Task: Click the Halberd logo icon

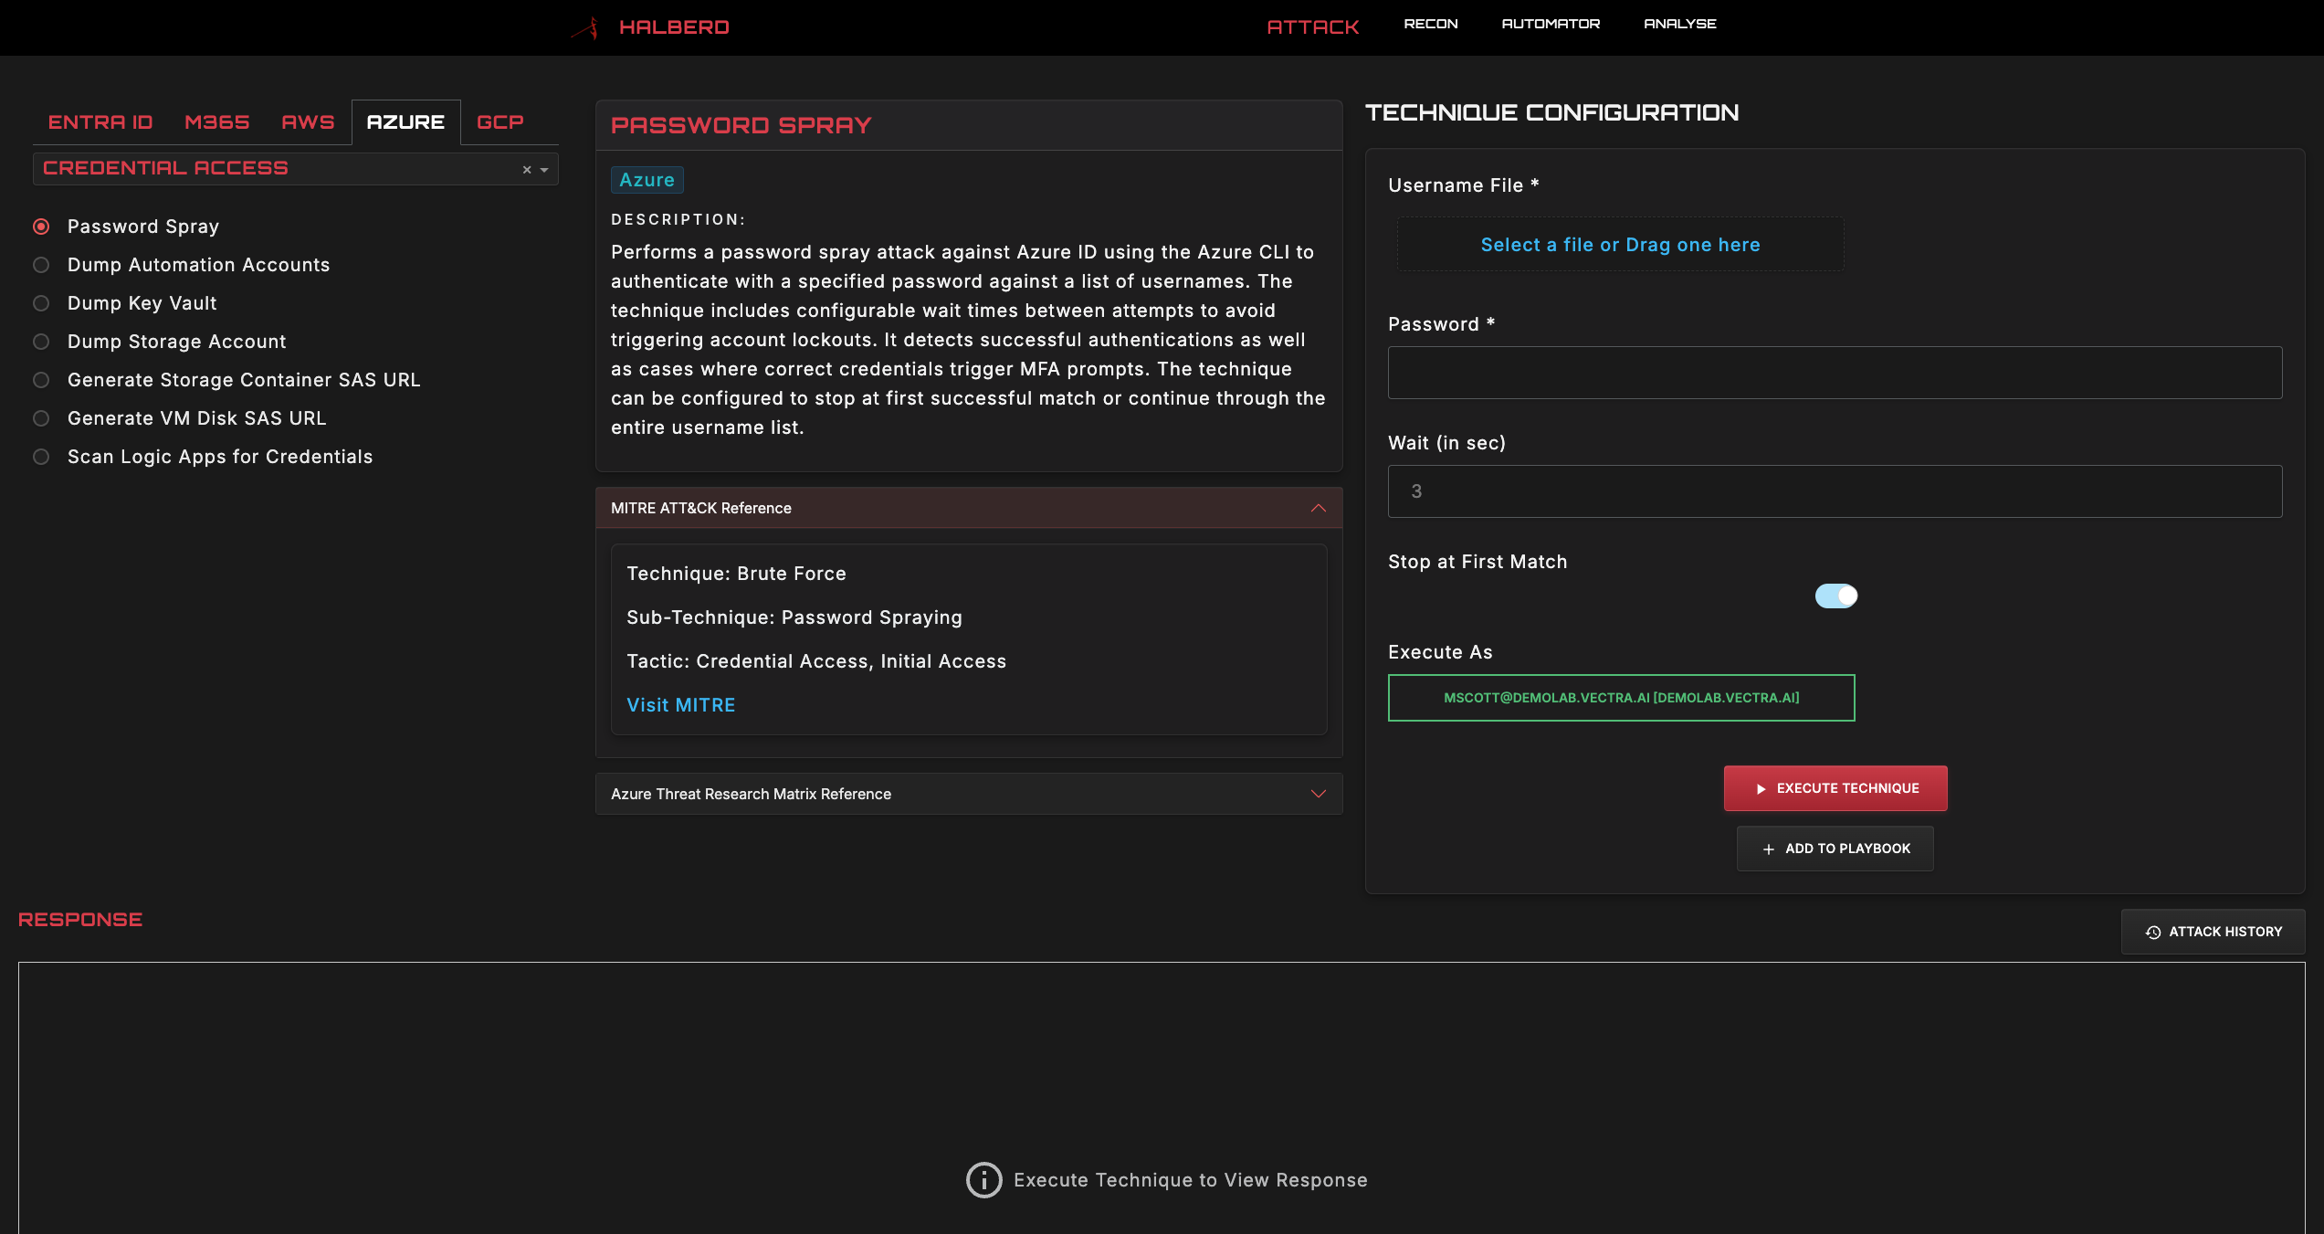Action: tap(585, 27)
